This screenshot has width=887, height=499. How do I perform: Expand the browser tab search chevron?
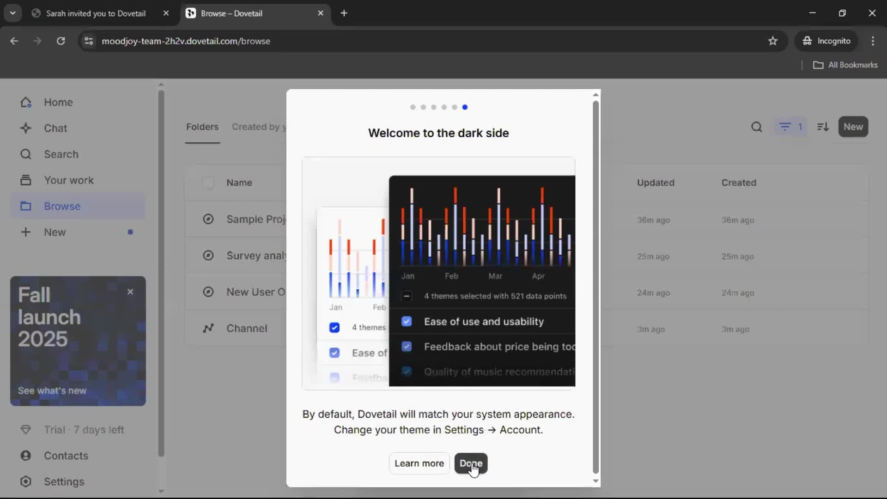13,13
